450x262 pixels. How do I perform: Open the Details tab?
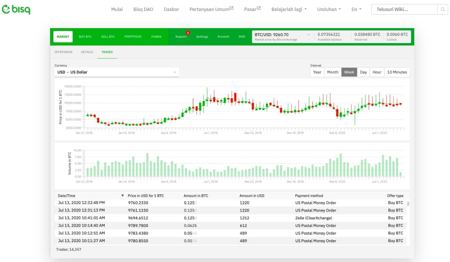tap(87, 52)
